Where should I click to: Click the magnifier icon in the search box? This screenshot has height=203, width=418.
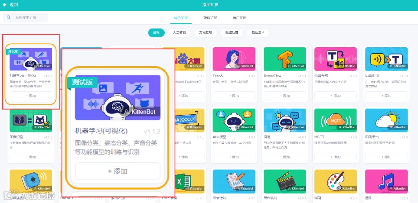pyautogui.click(x=9, y=17)
